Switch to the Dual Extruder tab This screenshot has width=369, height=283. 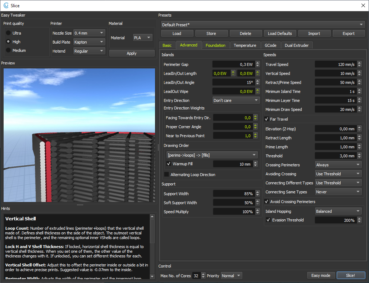point(296,45)
